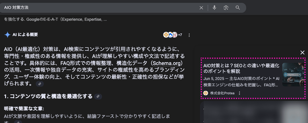This screenshot has width=308, height=123.
Task: Click the underlined AI最適化 term
Action: tap(28, 49)
